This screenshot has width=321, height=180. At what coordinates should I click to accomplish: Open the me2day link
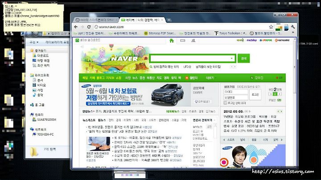pos(251,40)
